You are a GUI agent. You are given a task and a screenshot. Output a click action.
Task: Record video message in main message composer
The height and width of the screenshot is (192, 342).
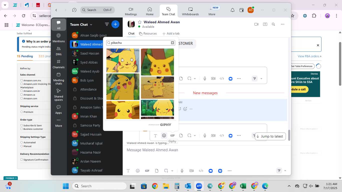[192, 171]
